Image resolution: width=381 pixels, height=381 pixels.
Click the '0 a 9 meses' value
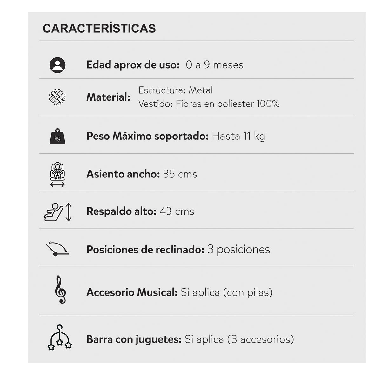(215, 65)
